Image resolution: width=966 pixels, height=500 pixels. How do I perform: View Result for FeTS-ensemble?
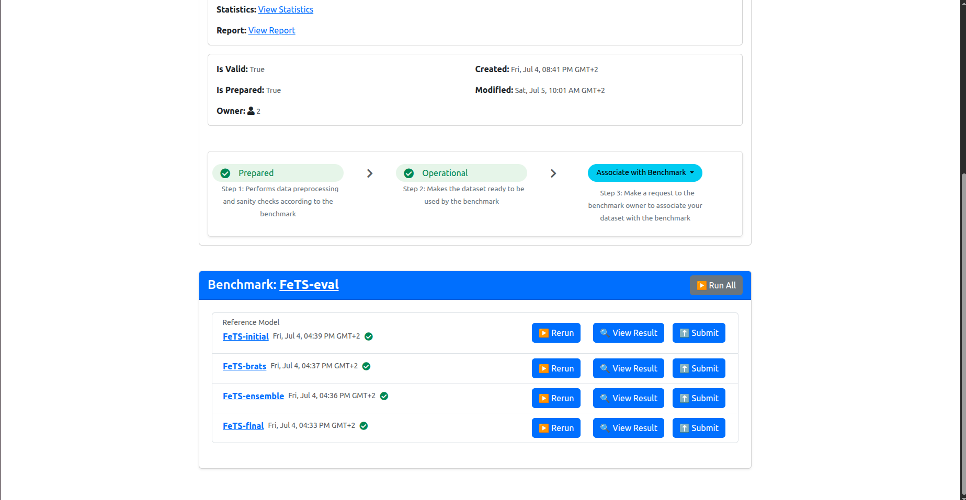(x=628, y=398)
